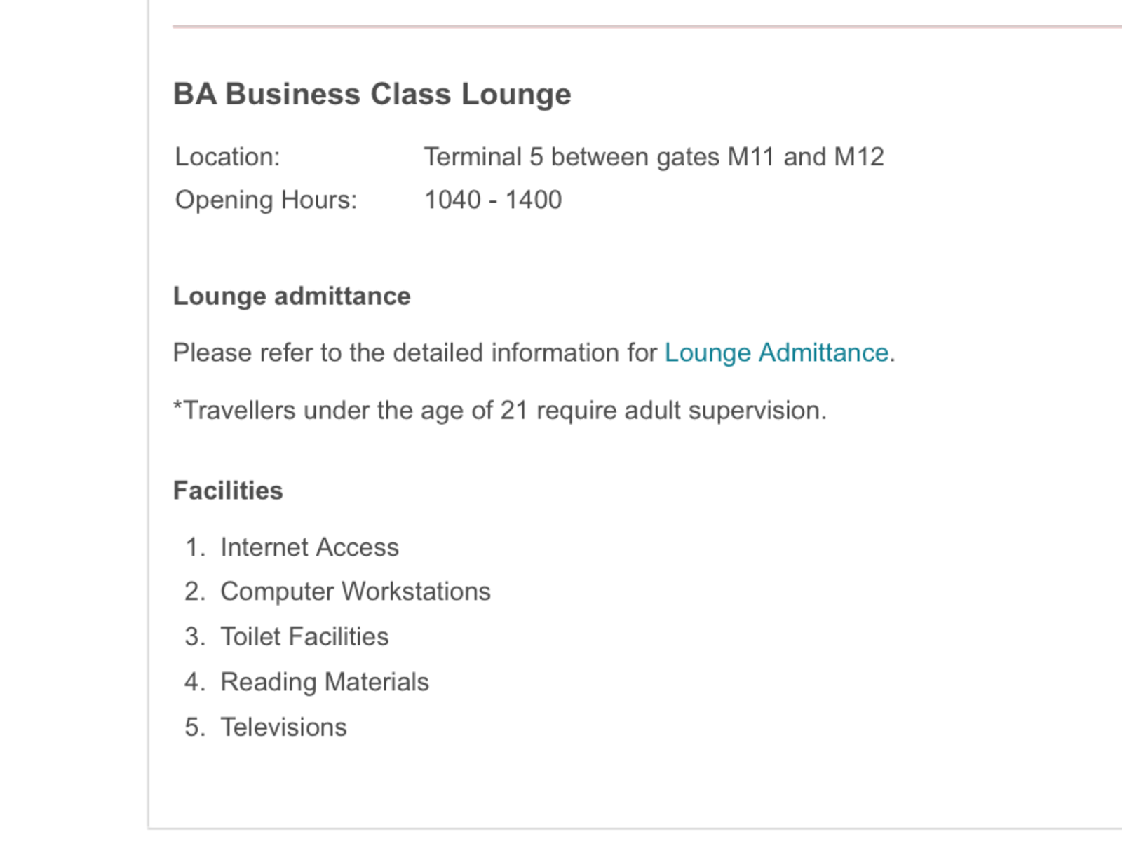Click list number 5 beside Televisions

[194, 727]
